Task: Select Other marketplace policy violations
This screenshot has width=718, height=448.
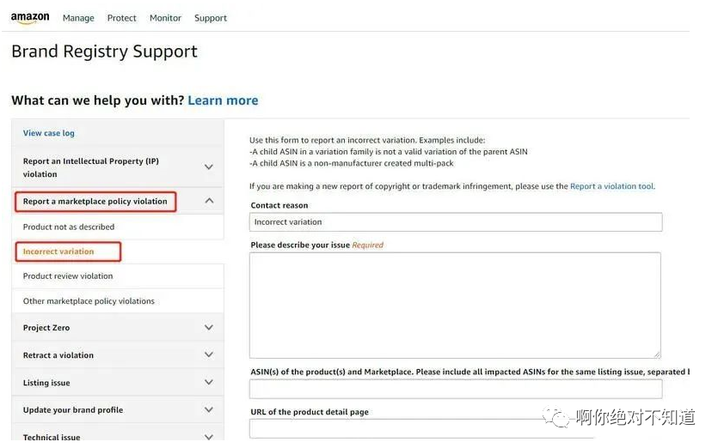Action: point(89,301)
